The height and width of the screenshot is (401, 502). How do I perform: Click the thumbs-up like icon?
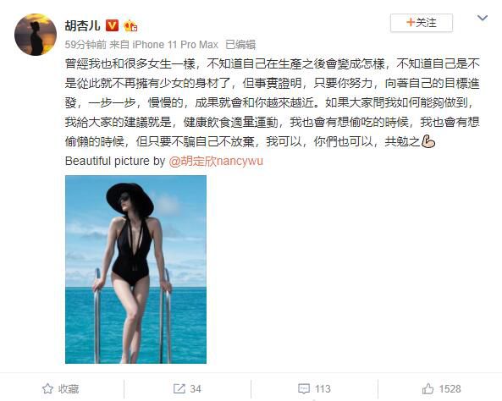428,389
